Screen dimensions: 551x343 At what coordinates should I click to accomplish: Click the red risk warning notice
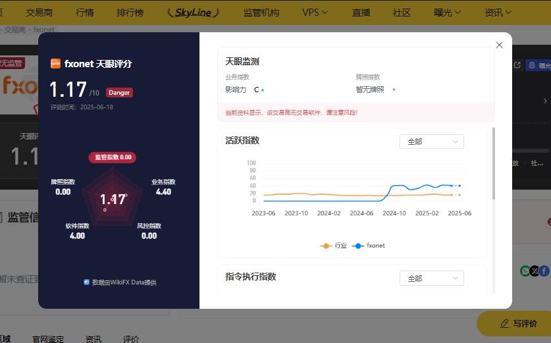click(356, 113)
